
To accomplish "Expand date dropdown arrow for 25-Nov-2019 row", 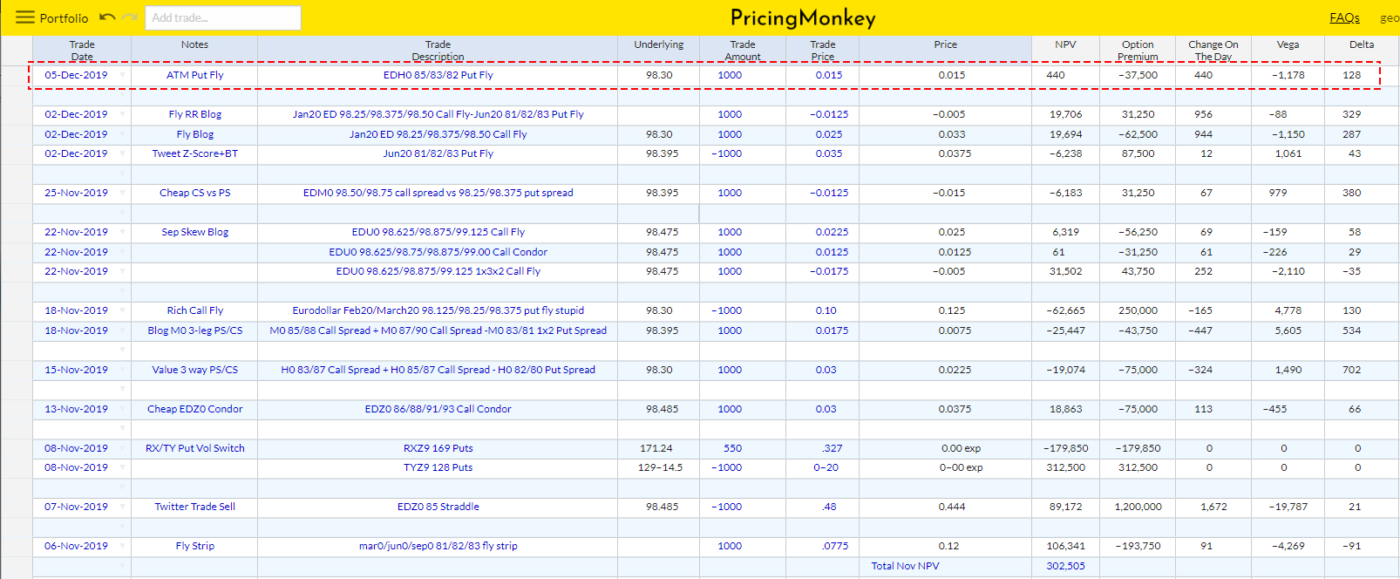I will tap(122, 193).
